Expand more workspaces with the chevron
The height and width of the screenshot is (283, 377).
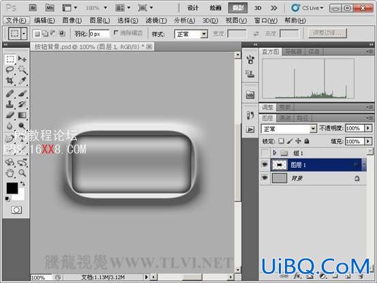coord(273,8)
